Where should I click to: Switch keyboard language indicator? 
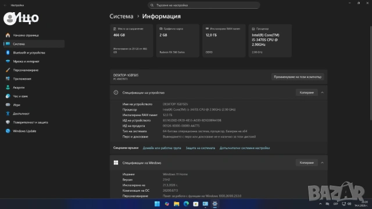[335, 204]
